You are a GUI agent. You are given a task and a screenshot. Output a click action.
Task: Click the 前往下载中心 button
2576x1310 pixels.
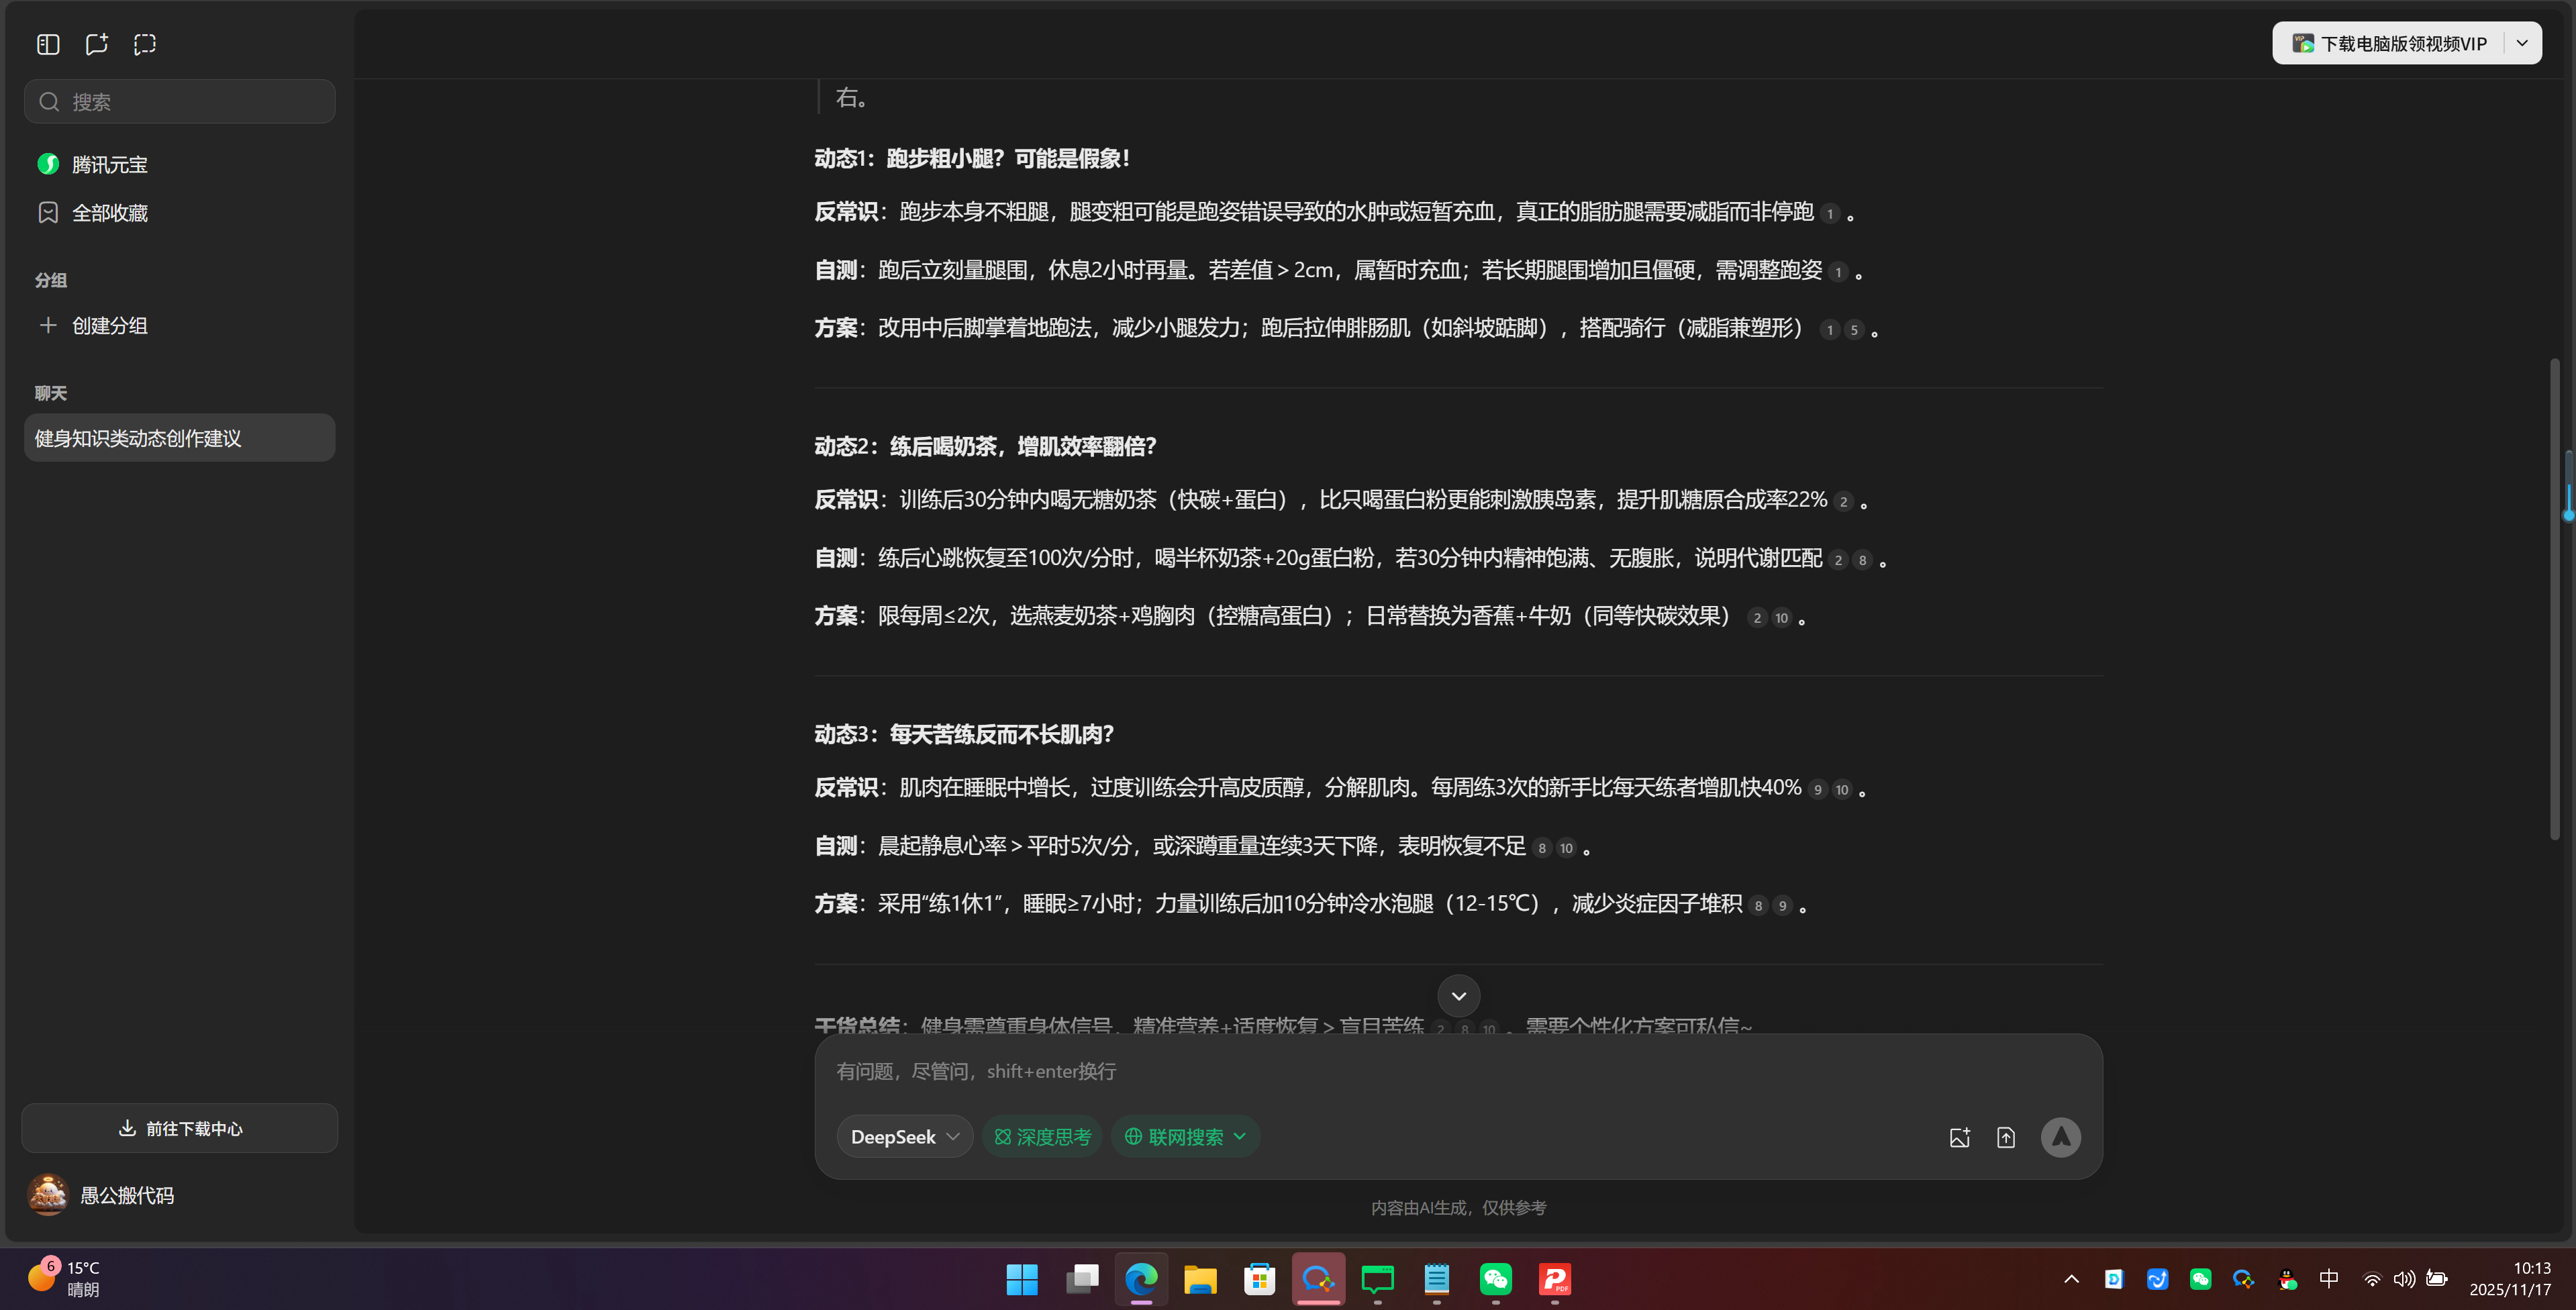pyautogui.click(x=179, y=1128)
